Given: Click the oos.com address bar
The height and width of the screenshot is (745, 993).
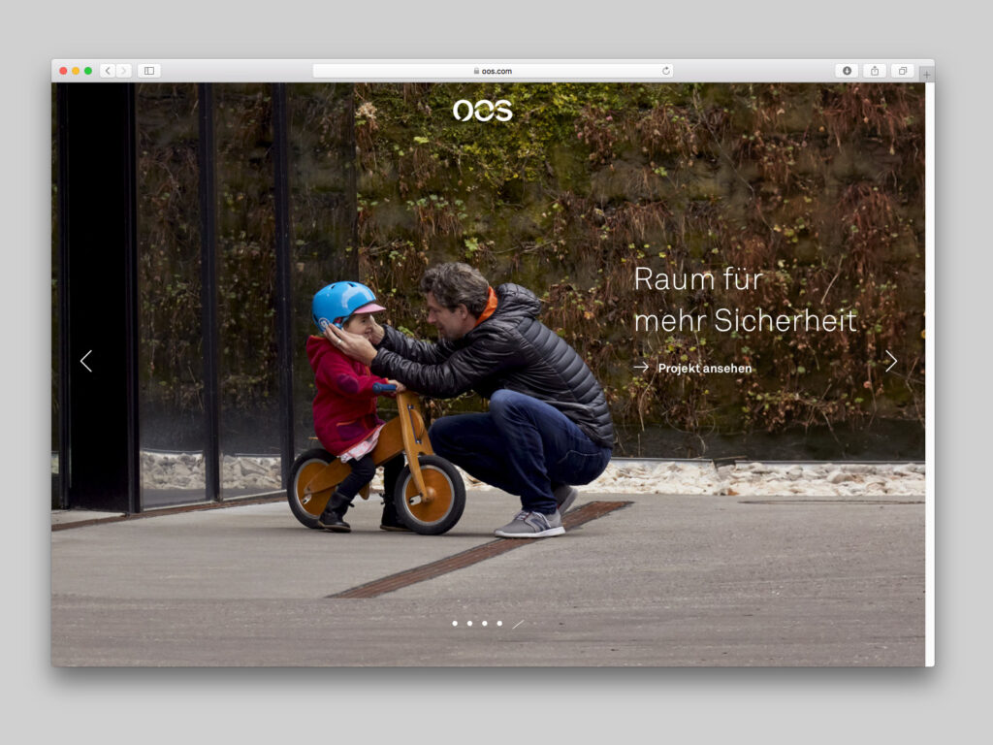Looking at the screenshot, I should click(493, 71).
